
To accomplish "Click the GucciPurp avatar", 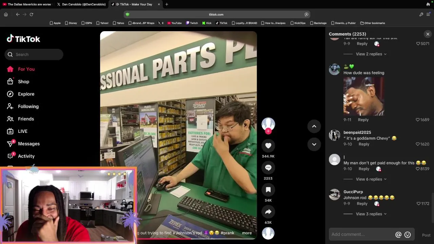I will click(335, 195).
